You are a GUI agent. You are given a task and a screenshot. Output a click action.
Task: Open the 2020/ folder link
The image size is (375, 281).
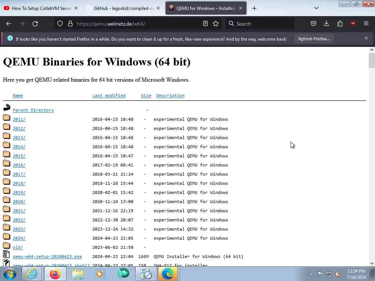19,202
